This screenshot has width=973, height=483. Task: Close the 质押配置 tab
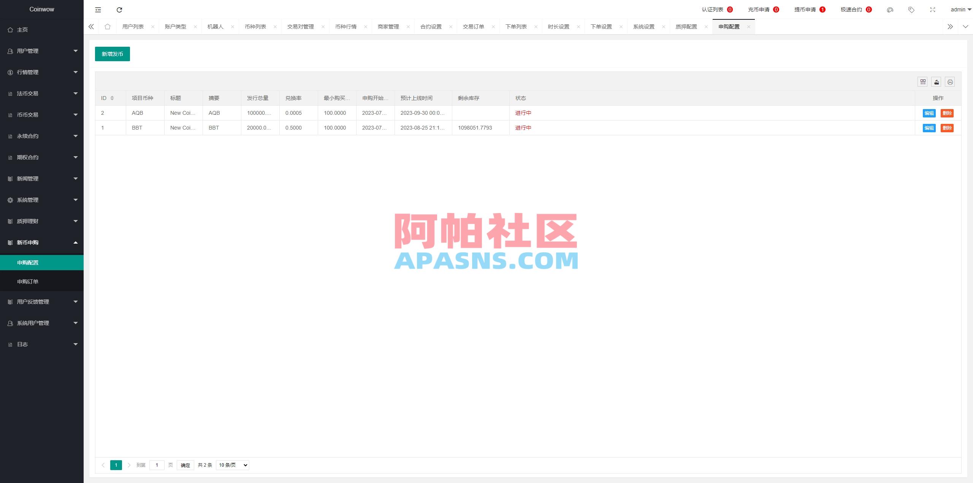(706, 27)
